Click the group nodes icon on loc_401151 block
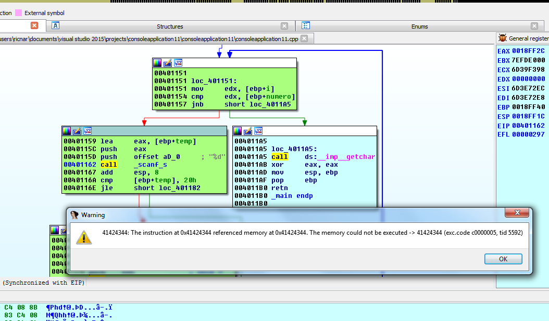Screen dimensions: 549x321 coord(178,63)
